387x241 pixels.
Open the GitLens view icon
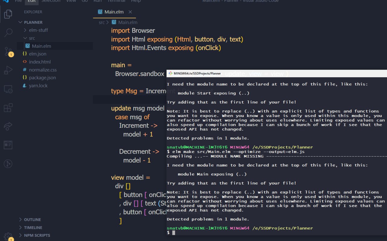[8, 164]
